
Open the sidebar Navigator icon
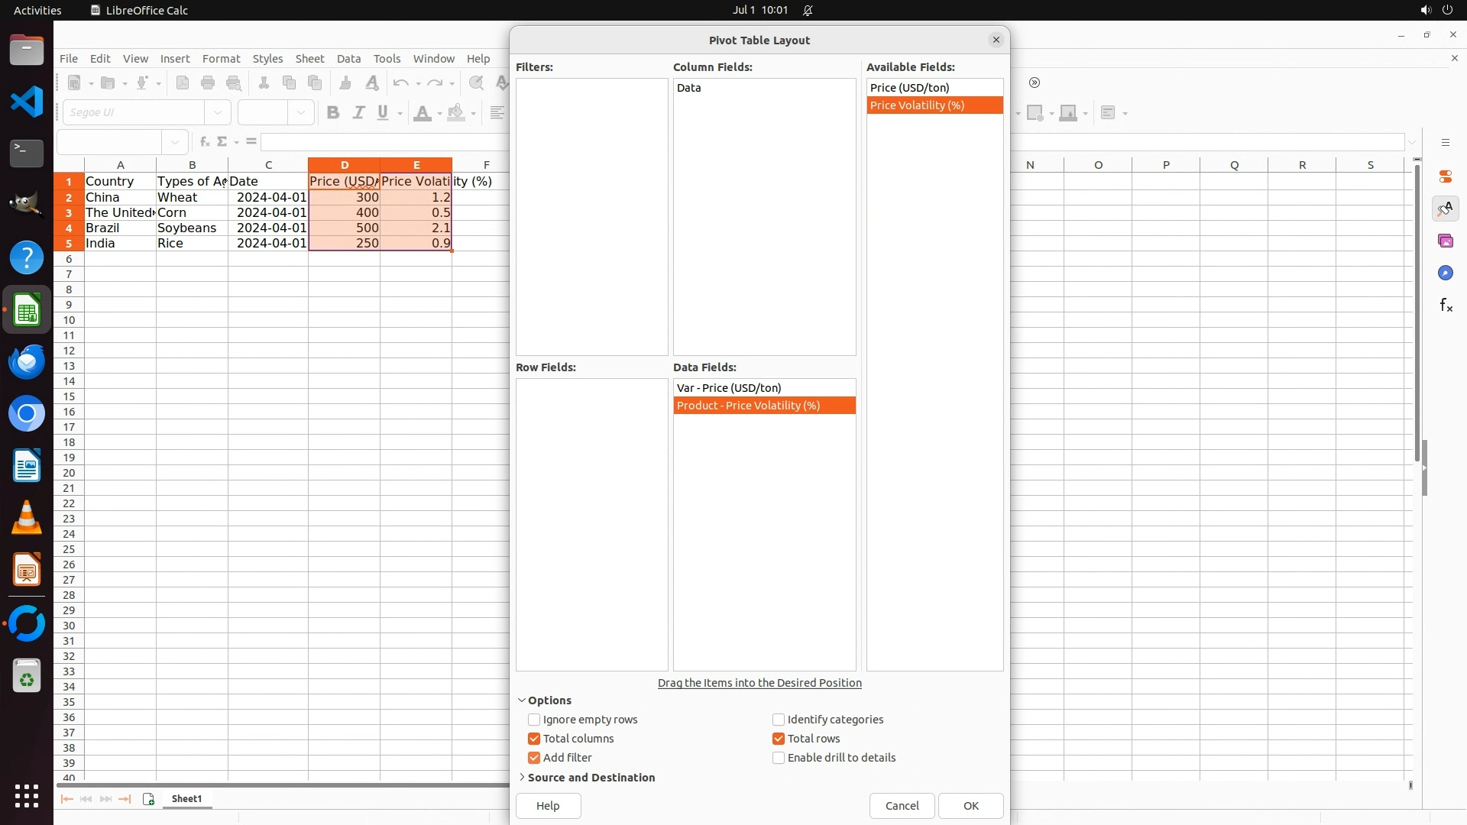click(1446, 273)
